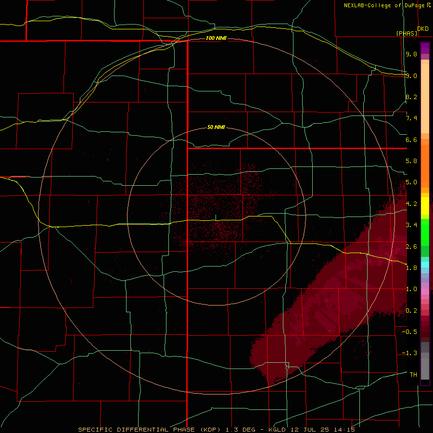This screenshot has height=433, width=433.
Task: Click the 6.6 value on the color scale
Action: click(411, 140)
